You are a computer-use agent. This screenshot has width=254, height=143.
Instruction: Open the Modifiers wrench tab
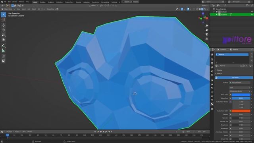pos(212,84)
